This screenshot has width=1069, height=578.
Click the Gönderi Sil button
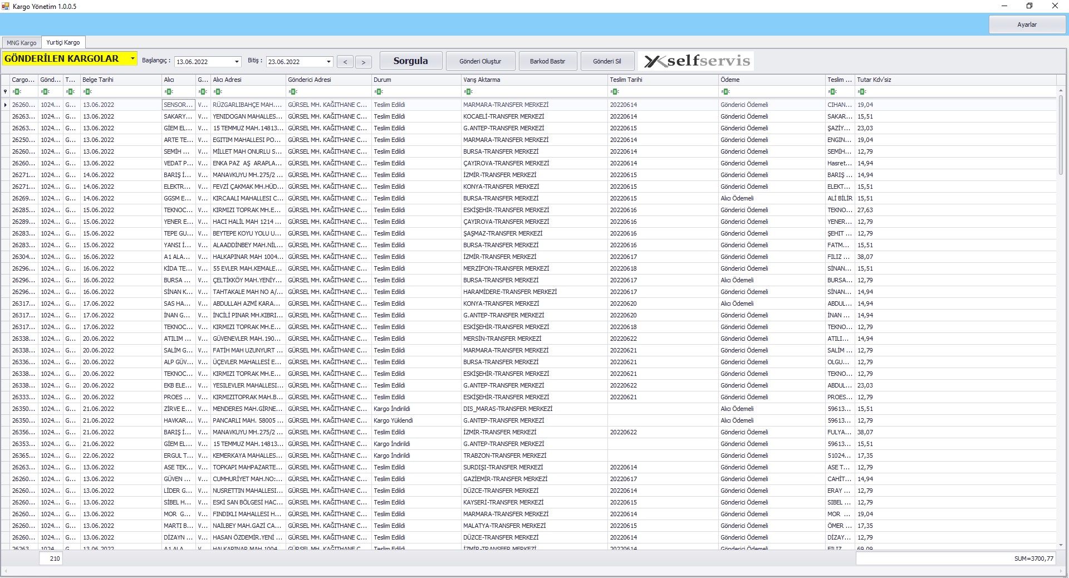[607, 61]
